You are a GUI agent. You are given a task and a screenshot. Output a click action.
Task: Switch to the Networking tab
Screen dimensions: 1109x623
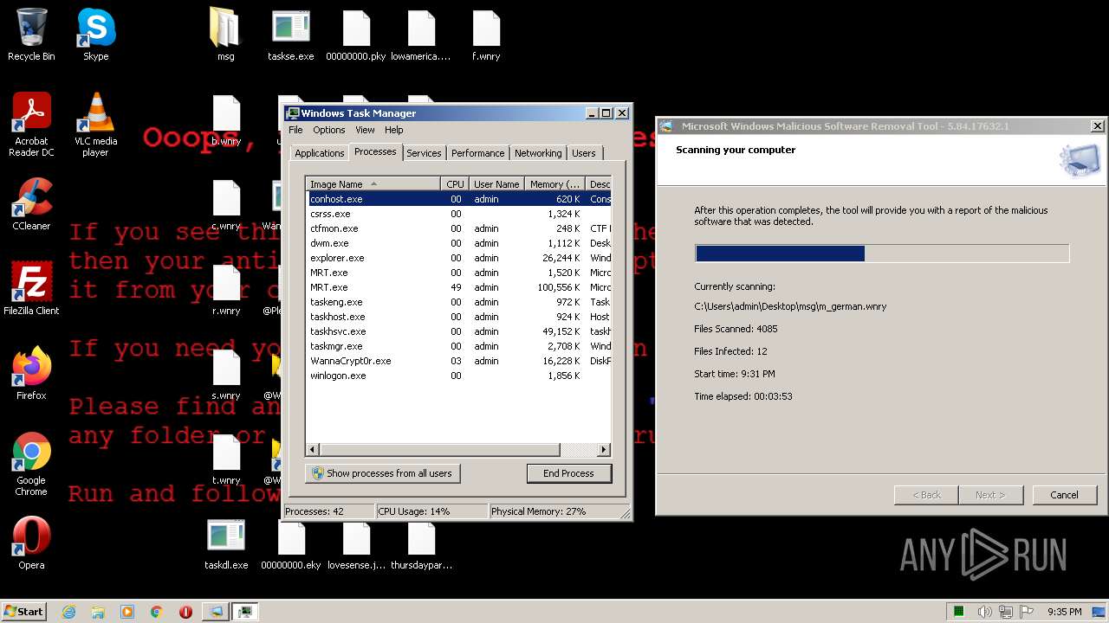click(538, 153)
